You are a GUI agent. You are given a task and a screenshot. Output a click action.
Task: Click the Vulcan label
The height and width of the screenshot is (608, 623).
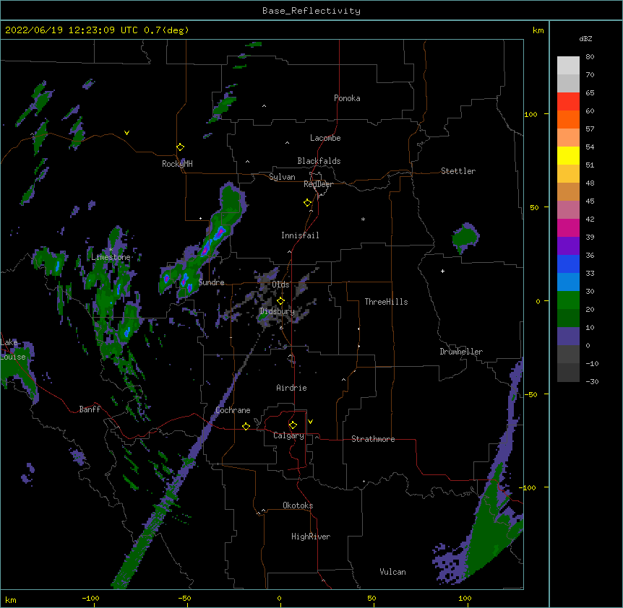click(x=392, y=572)
